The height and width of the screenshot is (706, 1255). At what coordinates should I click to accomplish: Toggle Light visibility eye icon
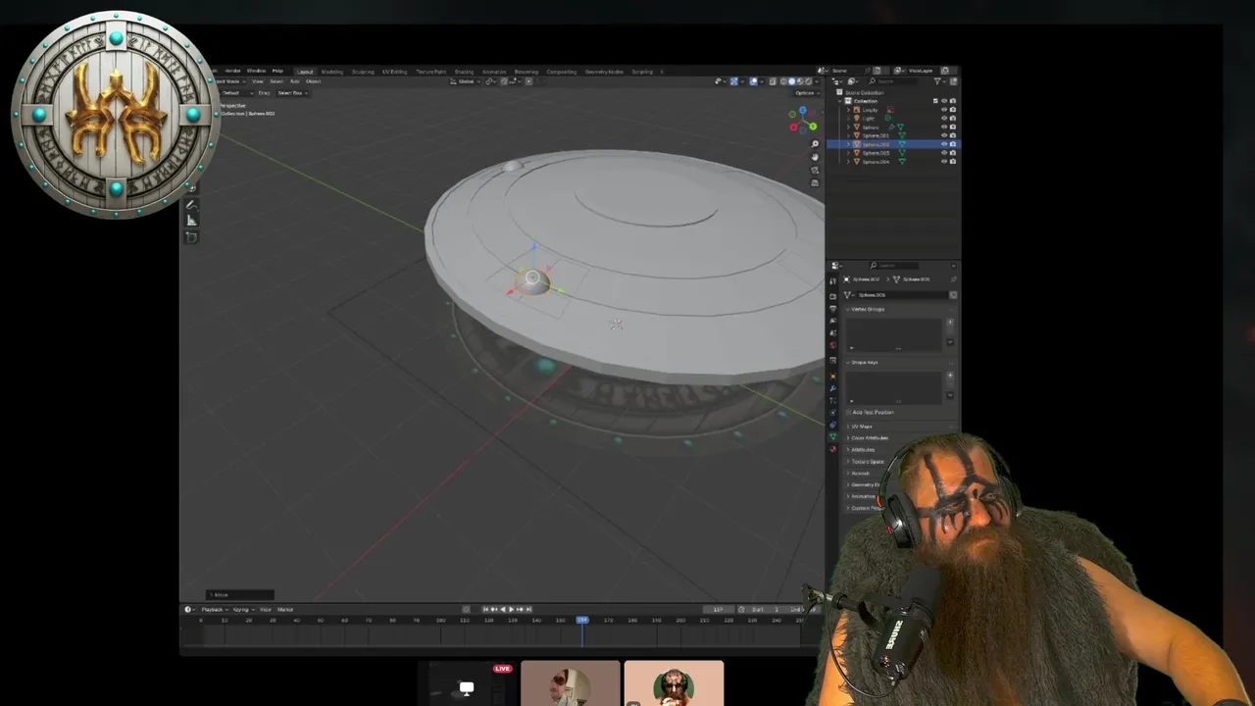[944, 118]
